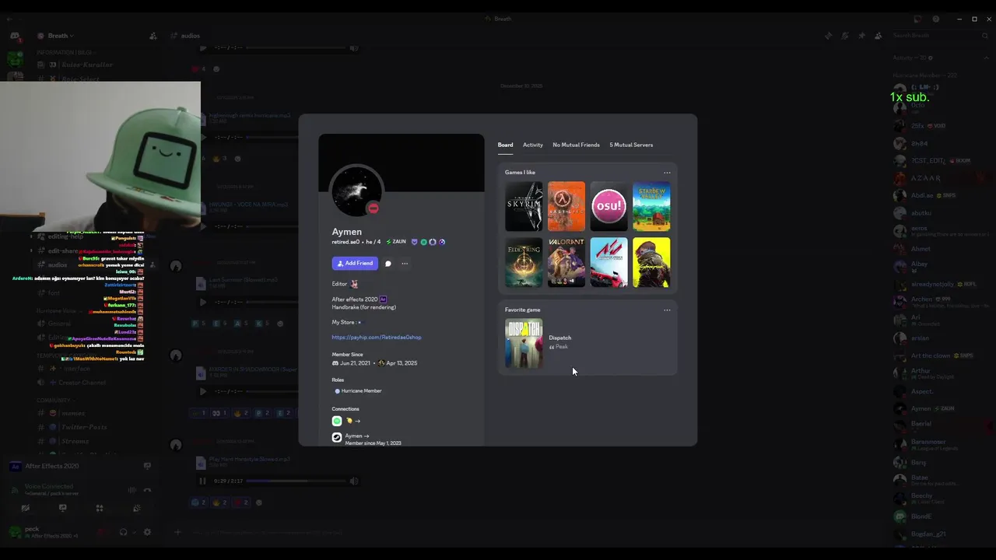Open notification settings bell icon
This screenshot has width=996, height=560.
click(x=845, y=36)
